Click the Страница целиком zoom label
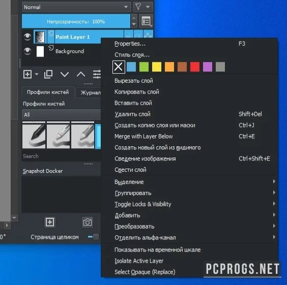The width and height of the screenshot is (287, 285). (54, 237)
